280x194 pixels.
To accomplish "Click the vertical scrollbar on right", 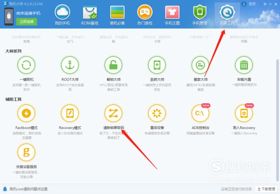I will click(x=277, y=120).
